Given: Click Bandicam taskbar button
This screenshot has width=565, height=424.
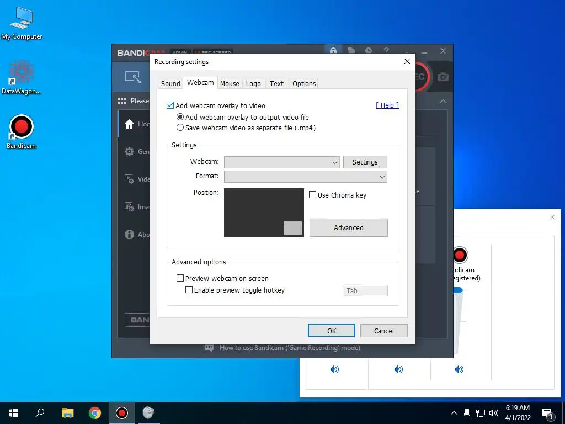Looking at the screenshot, I should tap(122, 413).
